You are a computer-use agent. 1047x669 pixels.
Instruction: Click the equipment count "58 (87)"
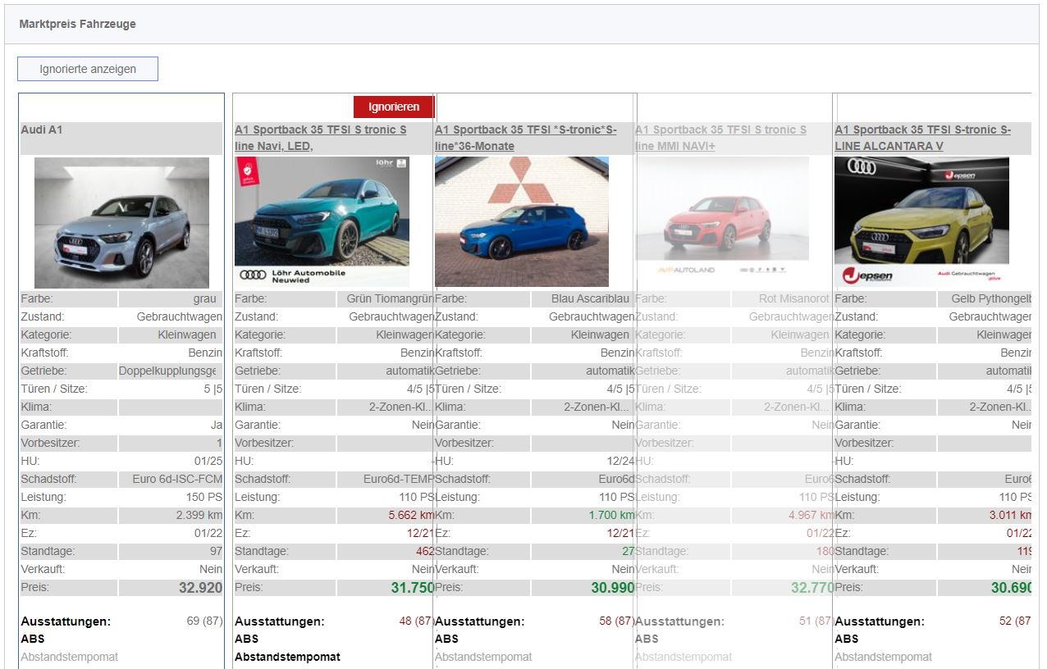pos(617,621)
